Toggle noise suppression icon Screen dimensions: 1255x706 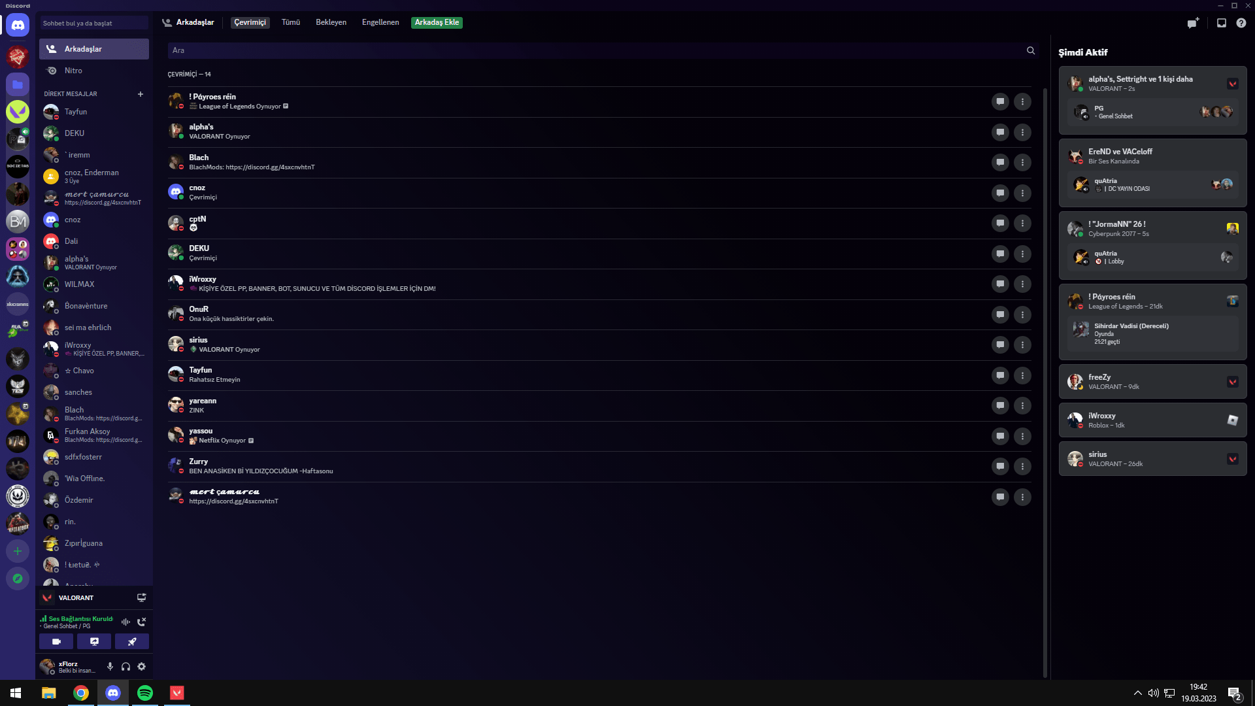[x=125, y=622]
